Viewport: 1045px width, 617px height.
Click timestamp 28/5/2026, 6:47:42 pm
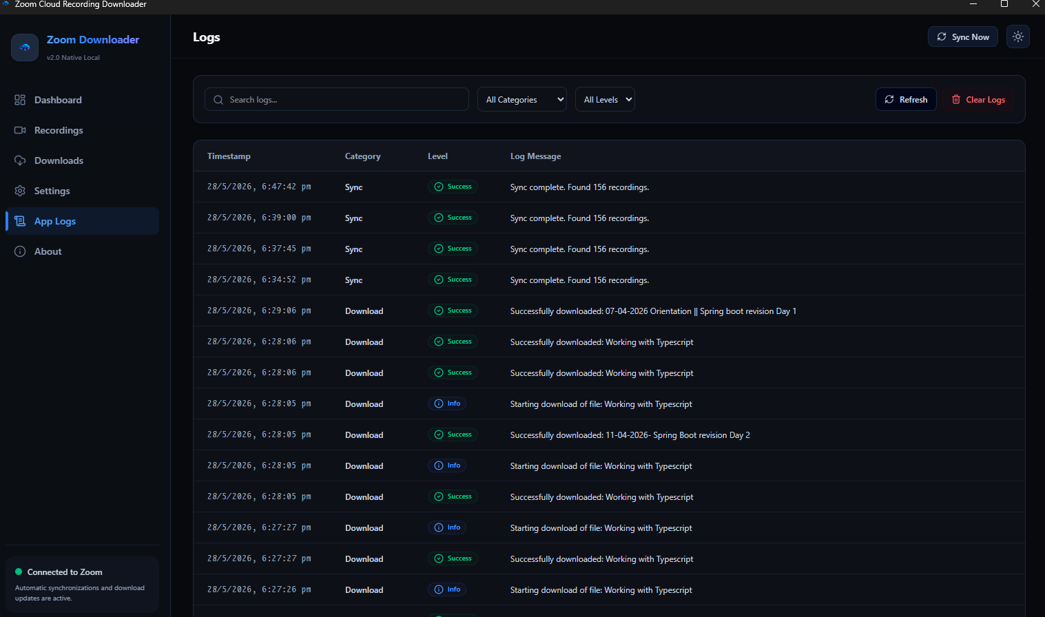[x=259, y=187]
